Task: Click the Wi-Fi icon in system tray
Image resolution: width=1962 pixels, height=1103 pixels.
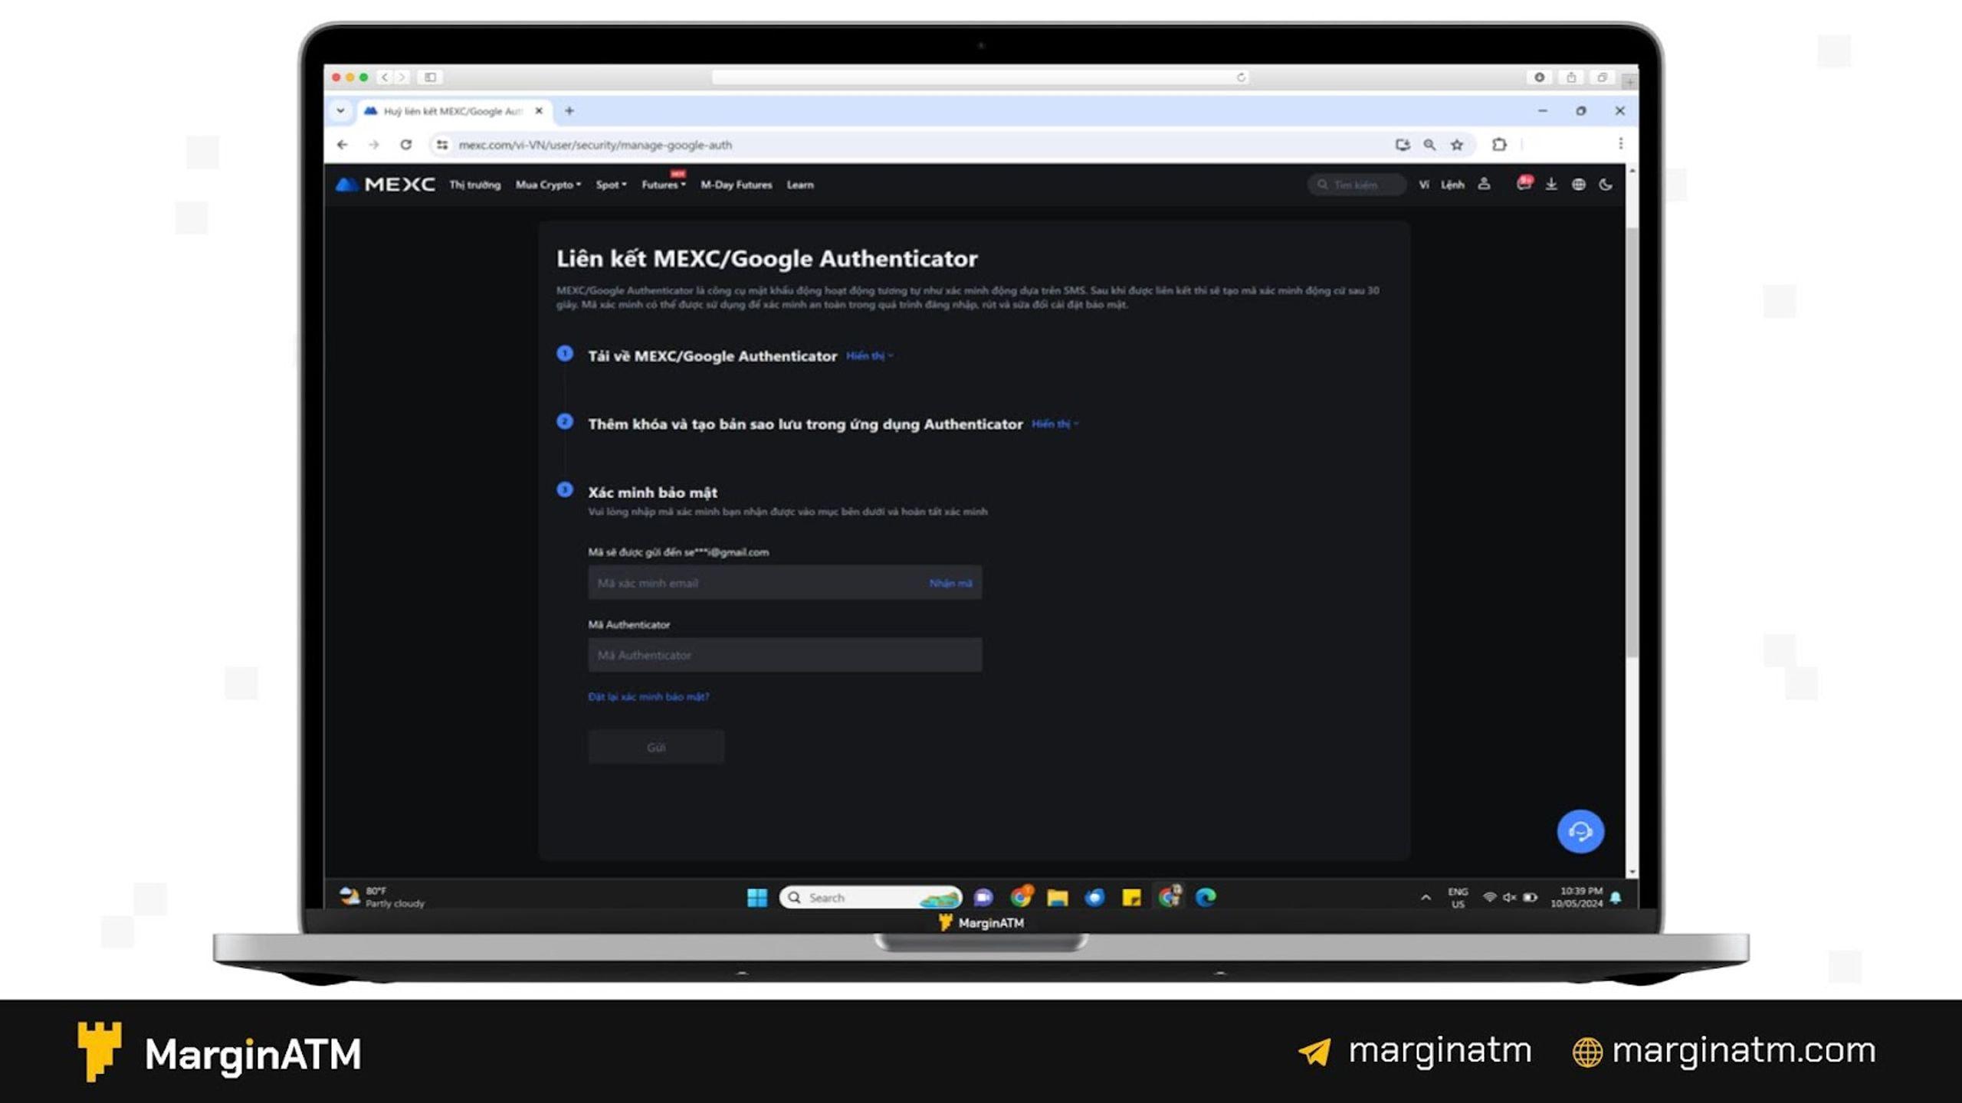Action: (1489, 897)
